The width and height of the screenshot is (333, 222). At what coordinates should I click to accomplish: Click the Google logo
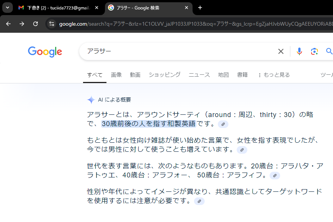[x=45, y=52]
